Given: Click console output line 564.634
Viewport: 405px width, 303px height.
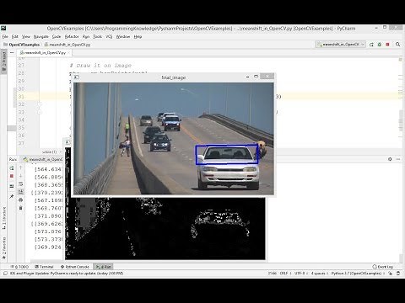Looking at the screenshot, I should (48, 169).
